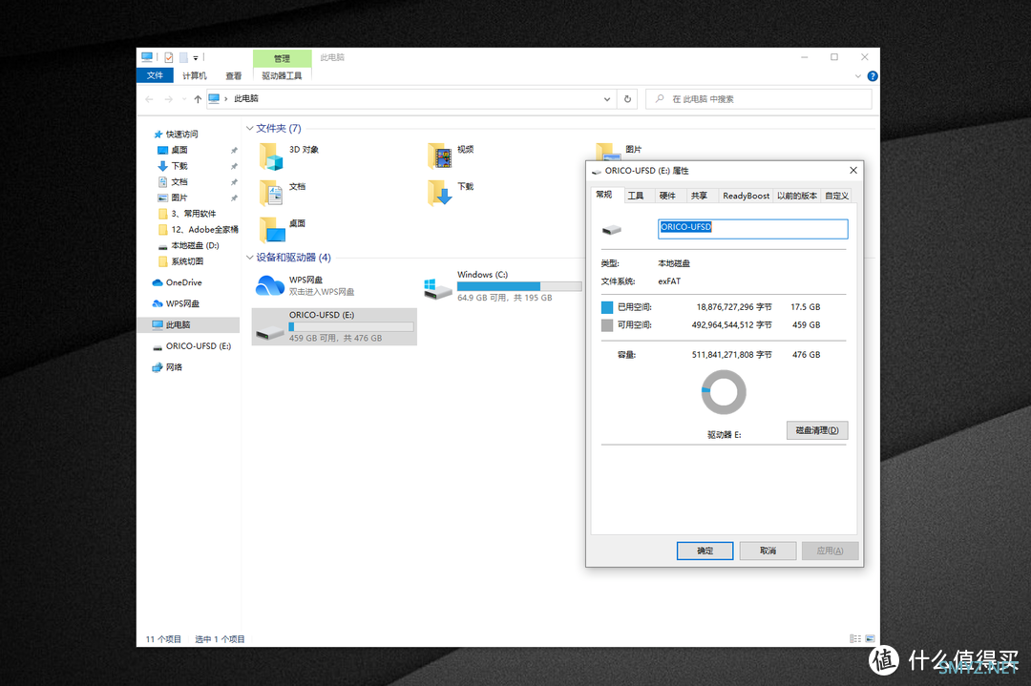Screen dimensions: 1031x686
Task: Open the 3D 对象 folder icon
Action: (271, 156)
